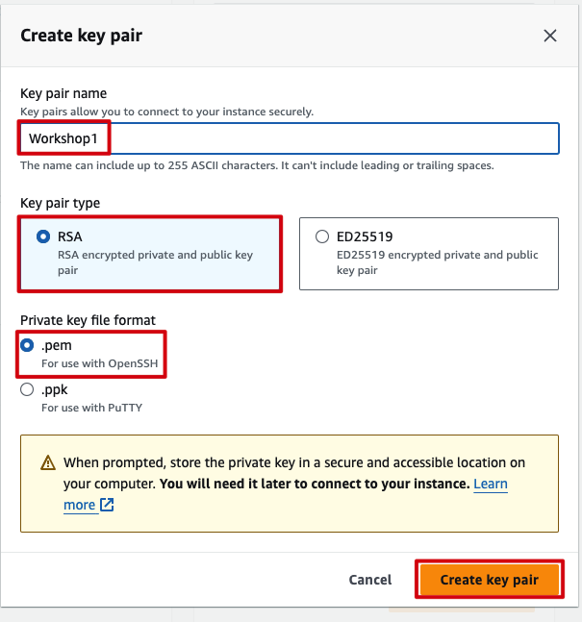This screenshot has width=582, height=622.
Task: Click the 'Key pair name' field label
Action: pyautogui.click(x=63, y=93)
